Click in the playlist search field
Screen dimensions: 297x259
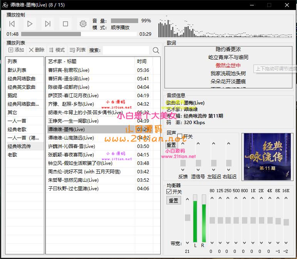point(126,50)
